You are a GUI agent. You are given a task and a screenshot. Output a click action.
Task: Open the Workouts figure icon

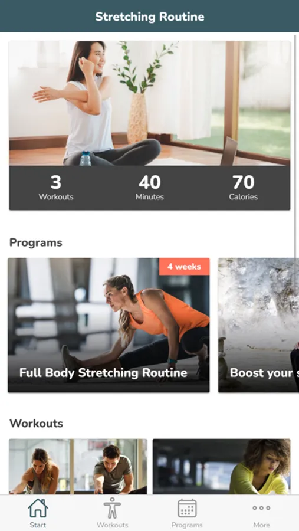click(112, 508)
